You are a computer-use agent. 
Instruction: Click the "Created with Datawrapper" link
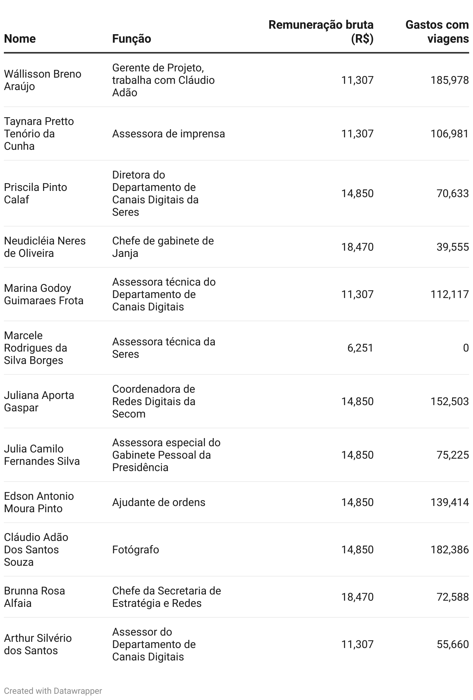click(53, 691)
